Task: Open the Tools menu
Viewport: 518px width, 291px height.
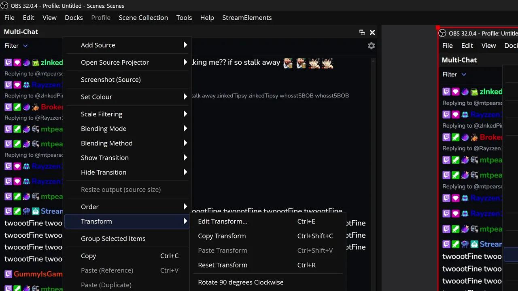Action: pyautogui.click(x=184, y=18)
